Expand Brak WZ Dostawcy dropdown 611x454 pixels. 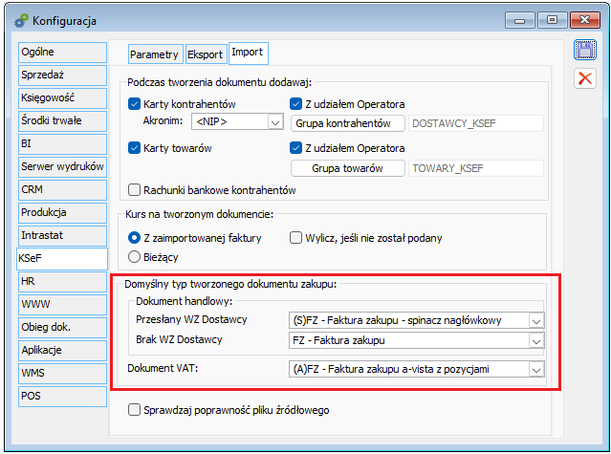pyautogui.click(x=535, y=340)
